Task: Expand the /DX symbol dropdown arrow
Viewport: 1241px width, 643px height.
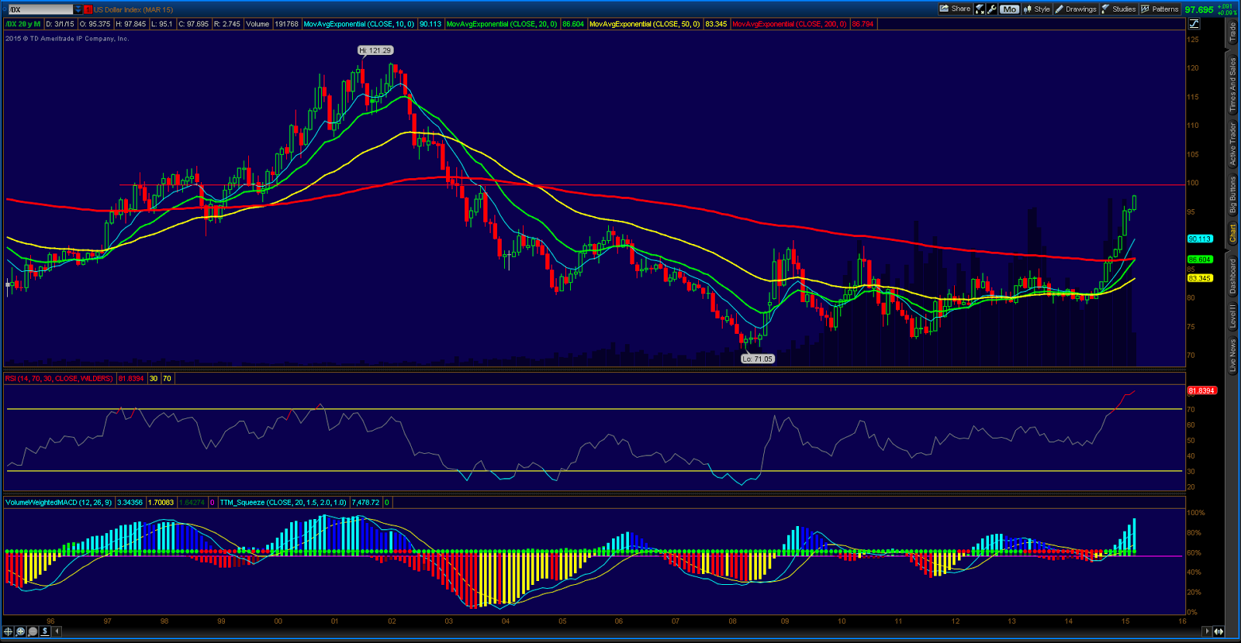Action: (x=78, y=9)
